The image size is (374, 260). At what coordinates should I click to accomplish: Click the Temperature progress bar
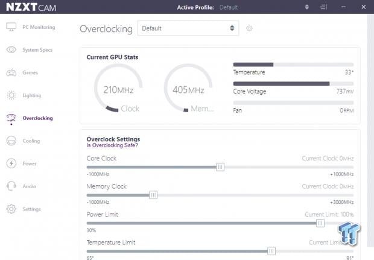(x=293, y=65)
